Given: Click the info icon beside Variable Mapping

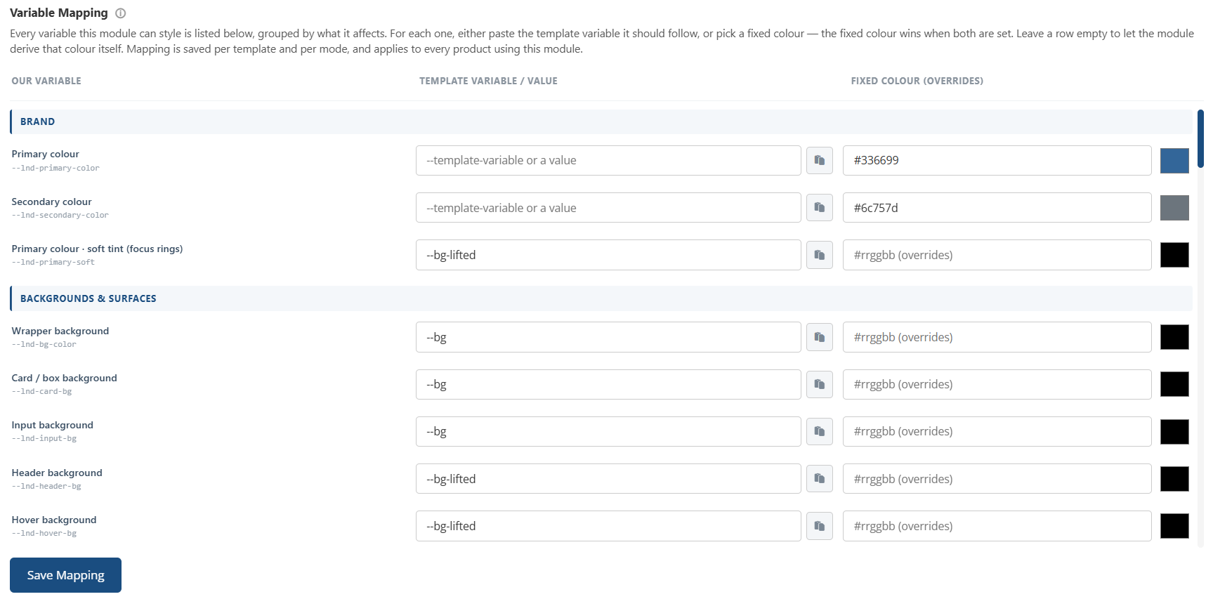Looking at the screenshot, I should point(120,13).
